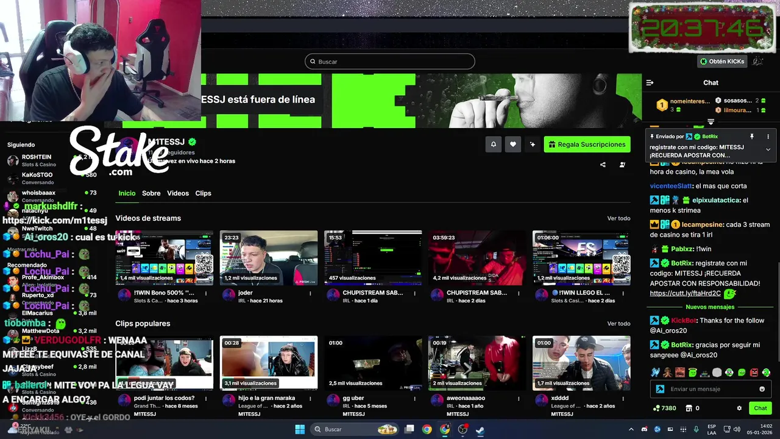Open options menu for joder video

pos(310,293)
